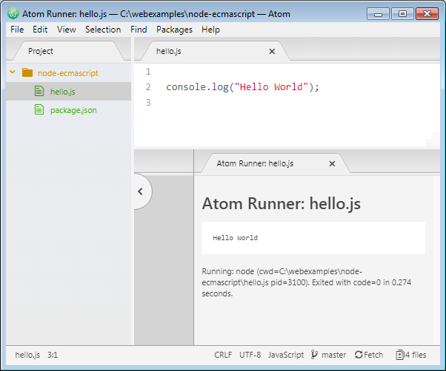Place cursor on editor line 1

click(x=287, y=72)
